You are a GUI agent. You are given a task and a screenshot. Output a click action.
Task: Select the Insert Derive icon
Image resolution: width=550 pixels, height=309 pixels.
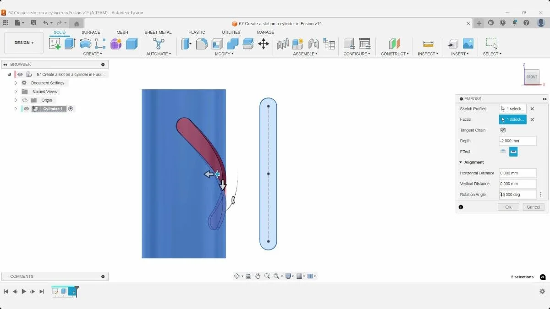click(453, 43)
